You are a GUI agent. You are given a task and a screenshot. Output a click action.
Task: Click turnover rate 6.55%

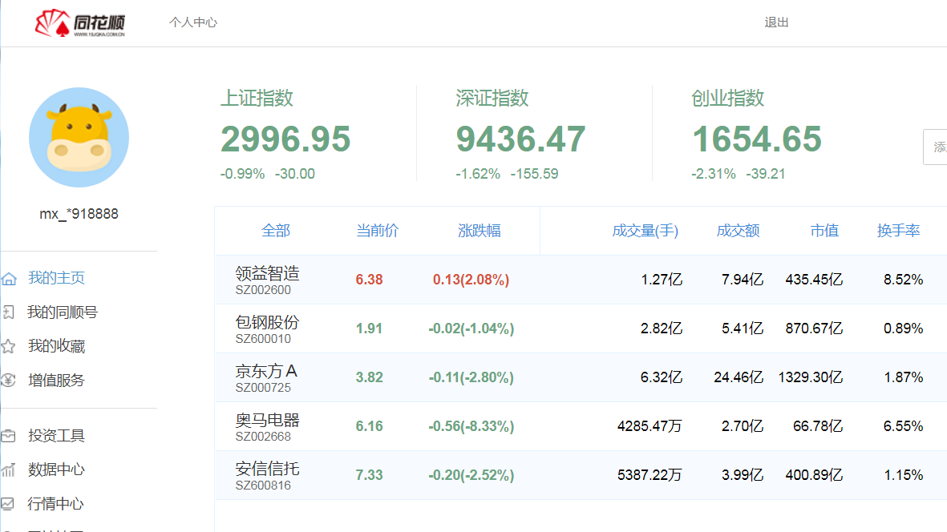point(903,426)
